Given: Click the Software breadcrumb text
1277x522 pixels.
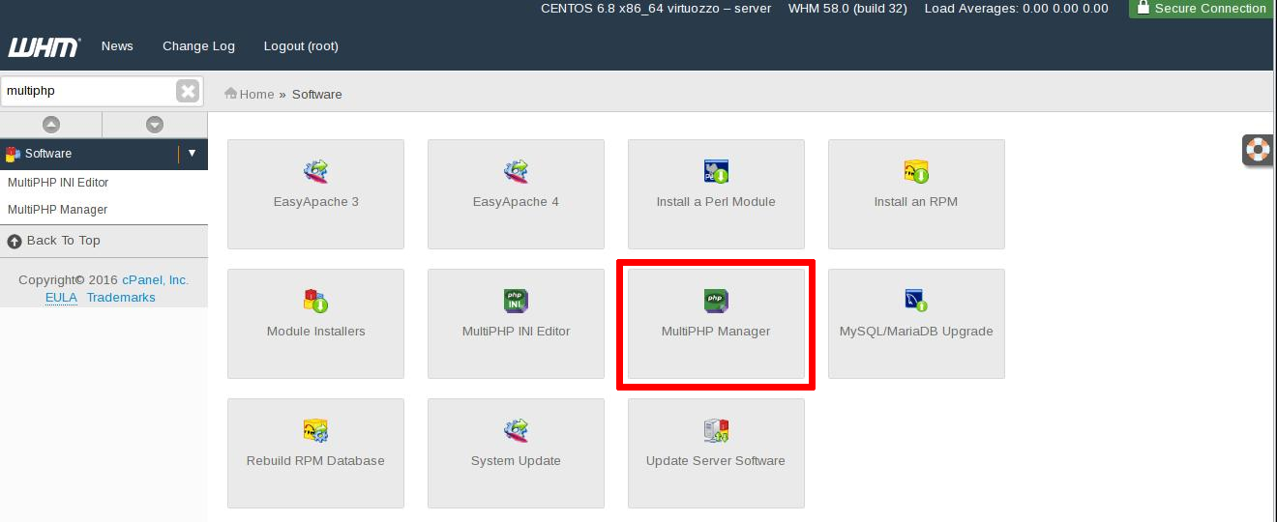Looking at the screenshot, I should 317,95.
